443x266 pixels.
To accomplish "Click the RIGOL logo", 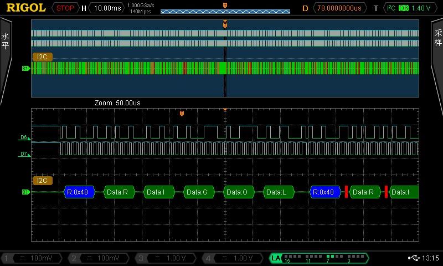I will [x=26, y=8].
